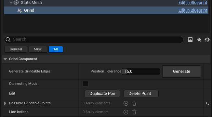Image resolution: width=212 pixels, height=117 pixels.
Task: Toggle the property matrix table icon
Action: coord(190,40)
